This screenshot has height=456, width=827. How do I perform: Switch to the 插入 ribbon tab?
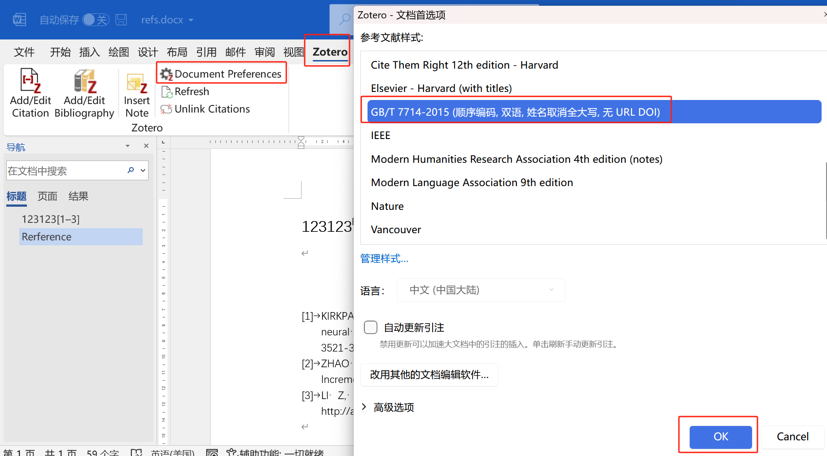click(x=89, y=52)
